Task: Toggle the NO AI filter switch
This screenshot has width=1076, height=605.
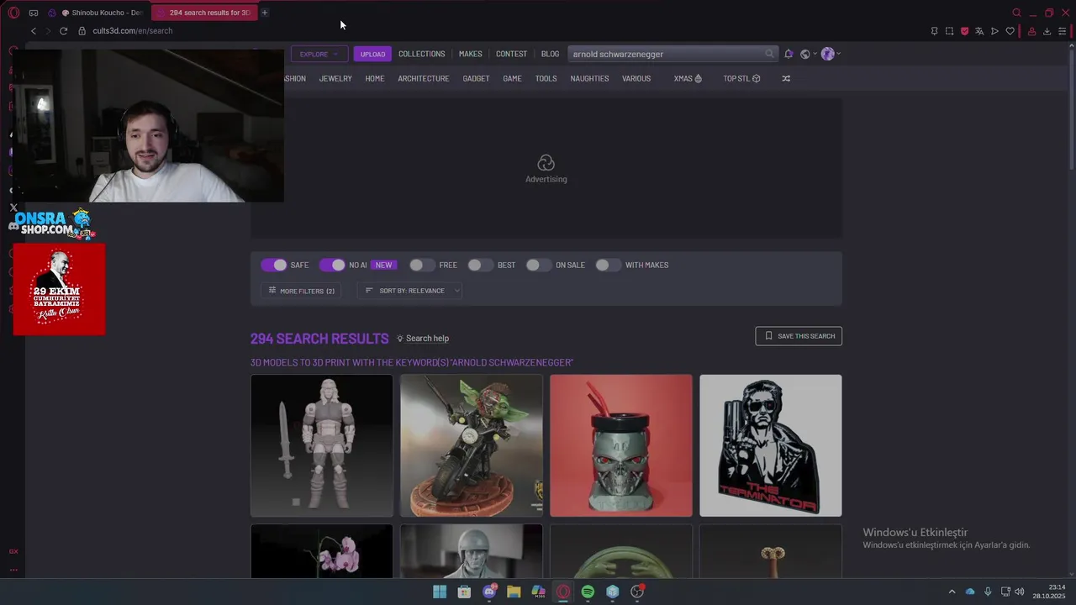Action: [332, 265]
